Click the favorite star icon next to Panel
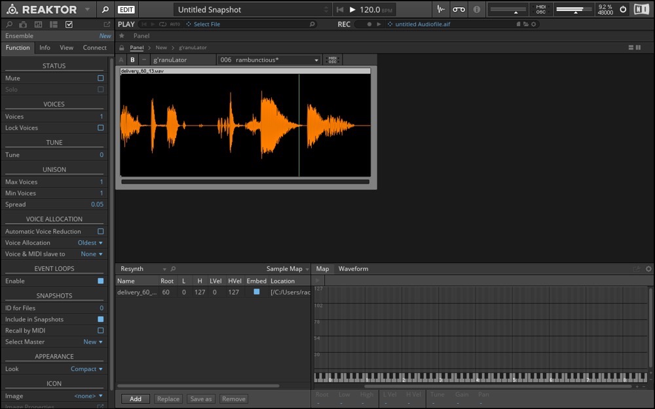Viewport: 655px width, 409px height. 122,36
